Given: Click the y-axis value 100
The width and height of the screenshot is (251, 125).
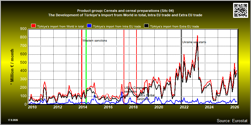Looking at the screenshot, I should (x=24, y=96).
